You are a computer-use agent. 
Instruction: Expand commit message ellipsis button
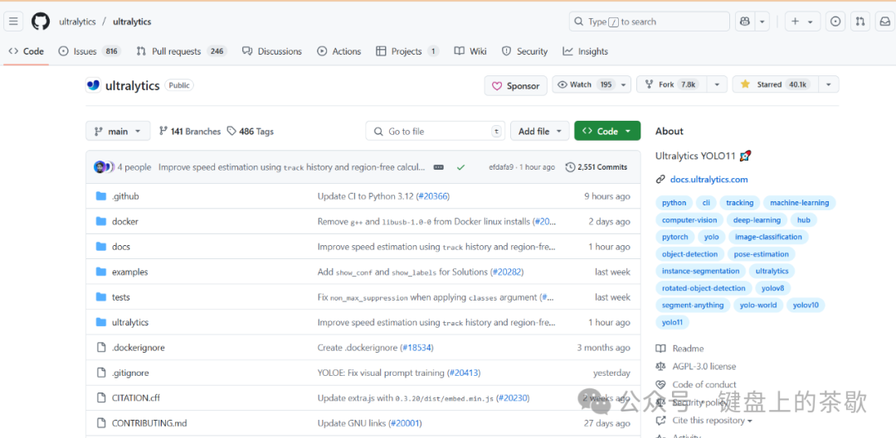pos(439,167)
